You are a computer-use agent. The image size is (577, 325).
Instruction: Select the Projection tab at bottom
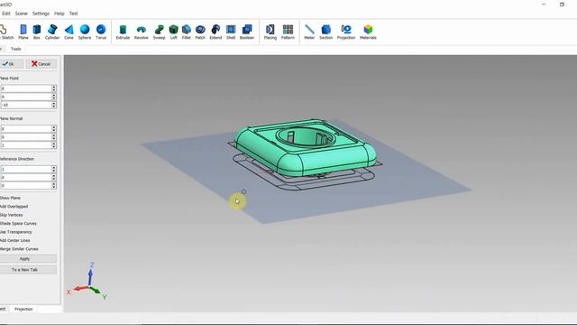pyautogui.click(x=23, y=309)
